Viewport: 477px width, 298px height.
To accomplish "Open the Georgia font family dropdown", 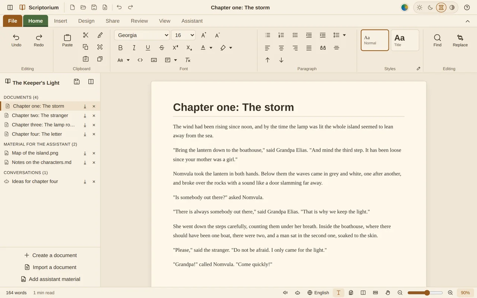I will pyautogui.click(x=142, y=35).
